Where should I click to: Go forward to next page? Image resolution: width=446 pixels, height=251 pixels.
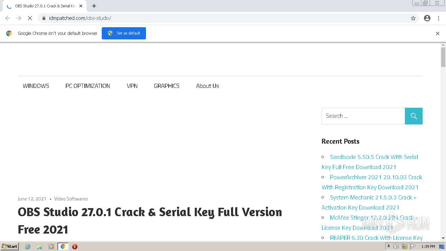click(19, 18)
